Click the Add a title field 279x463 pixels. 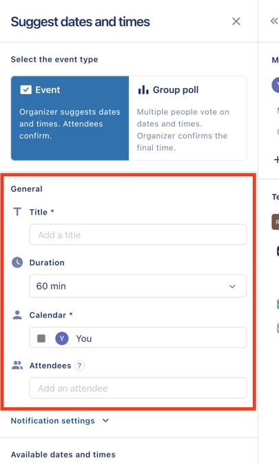[138, 235]
